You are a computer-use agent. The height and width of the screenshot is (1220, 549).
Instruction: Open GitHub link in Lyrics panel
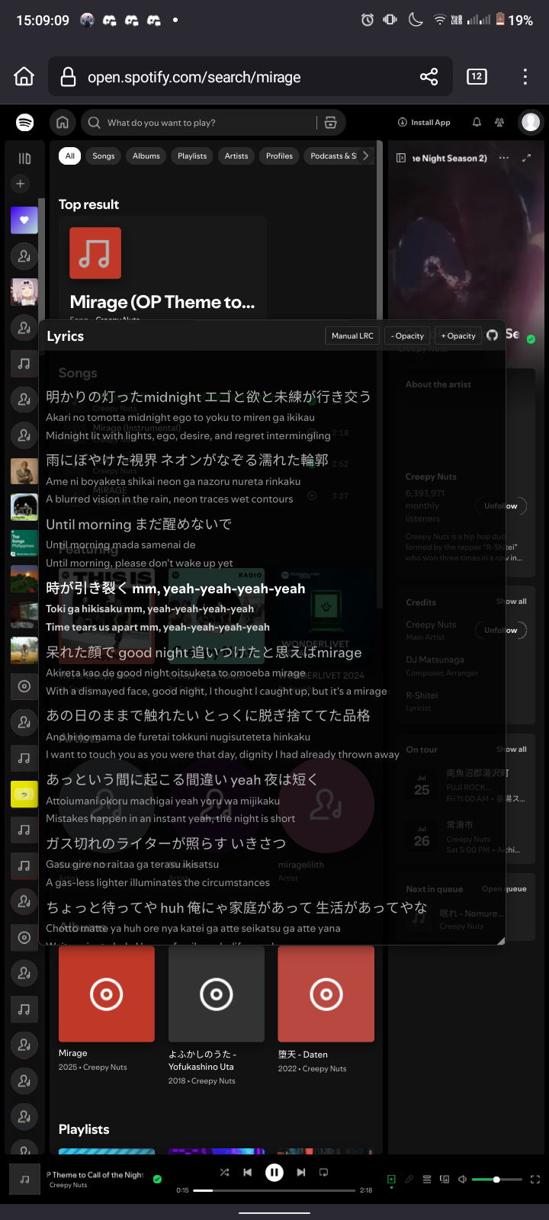(493, 335)
